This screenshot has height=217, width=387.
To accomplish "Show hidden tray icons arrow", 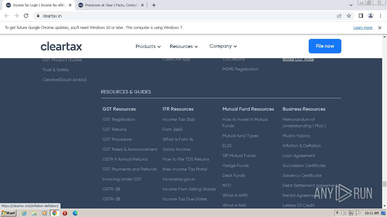I will 337,213.
